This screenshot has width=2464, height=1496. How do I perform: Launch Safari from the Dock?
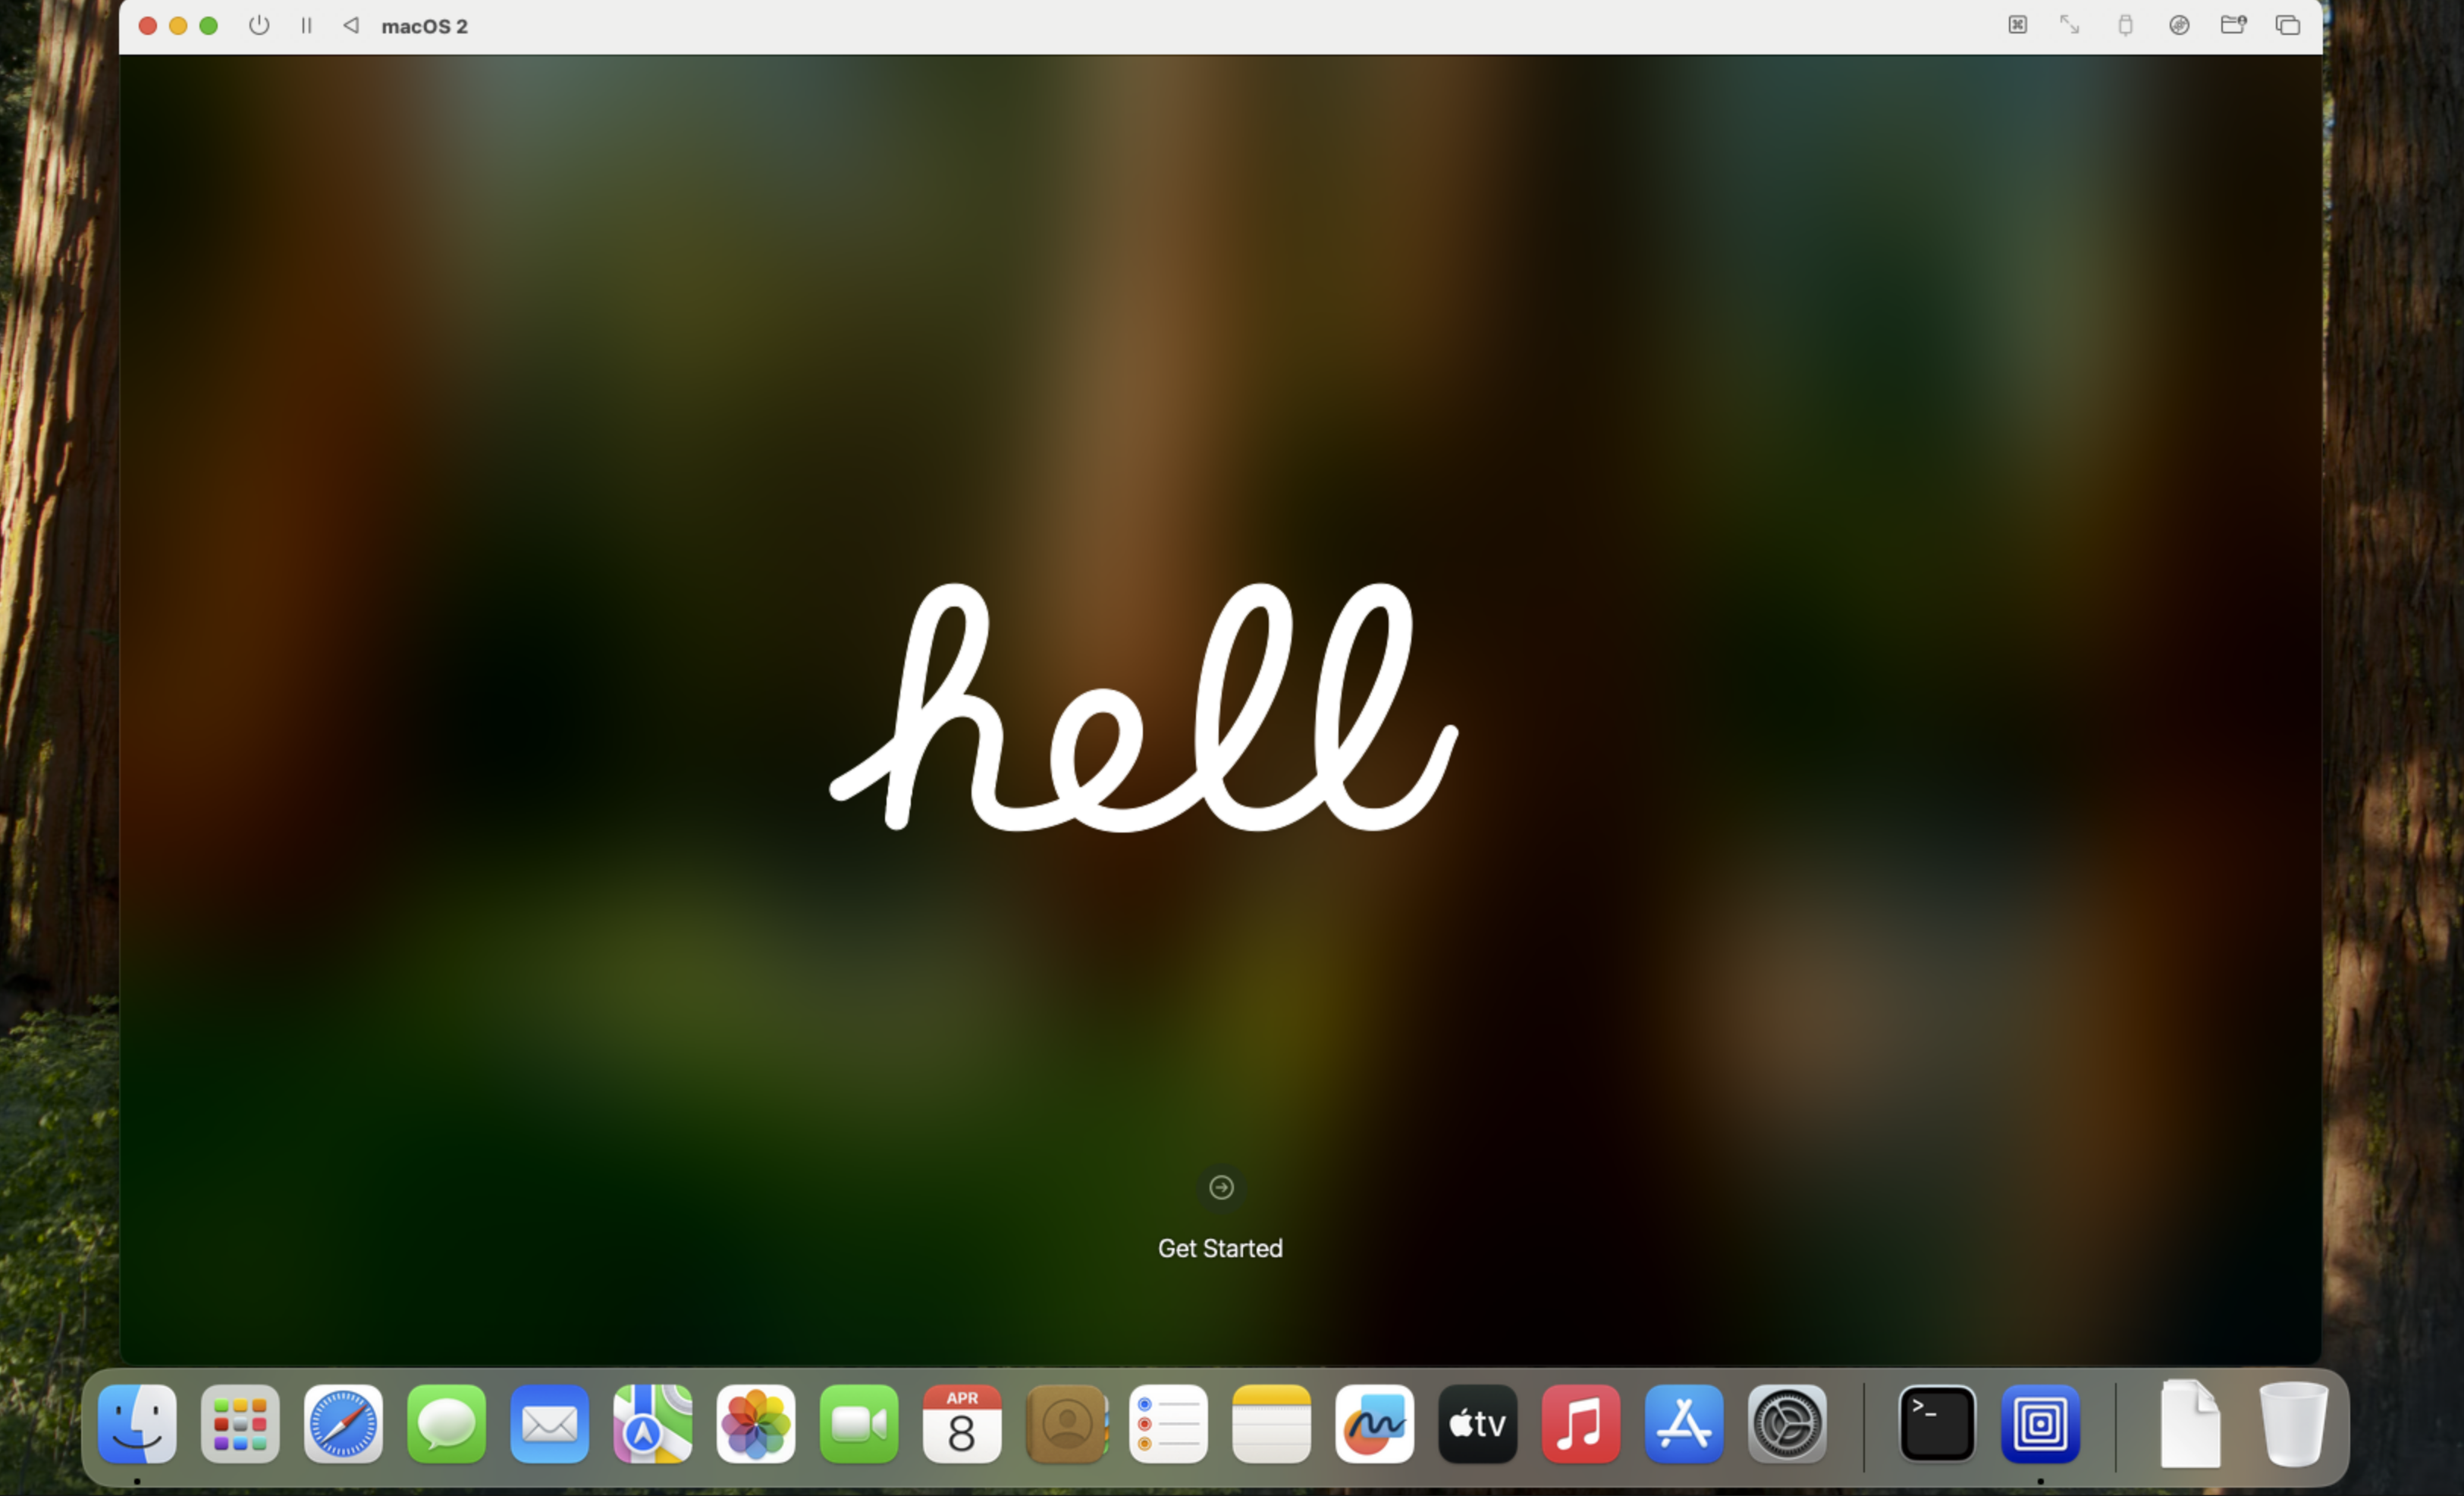point(343,1424)
